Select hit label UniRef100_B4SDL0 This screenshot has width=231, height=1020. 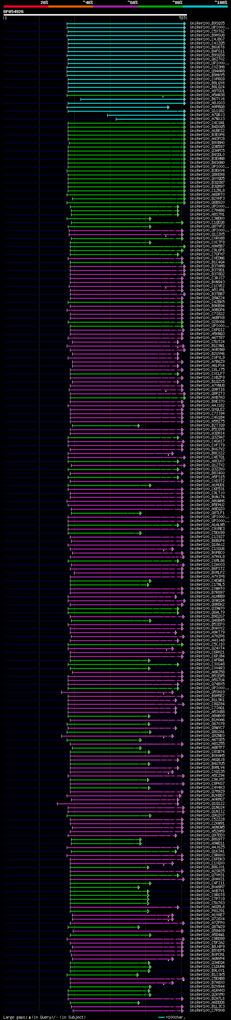(207, 155)
